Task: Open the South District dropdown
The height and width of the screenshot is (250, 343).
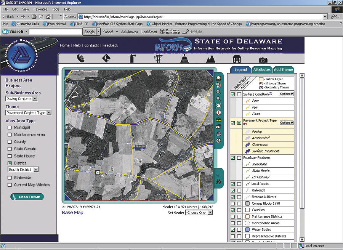Action: click(x=36, y=170)
